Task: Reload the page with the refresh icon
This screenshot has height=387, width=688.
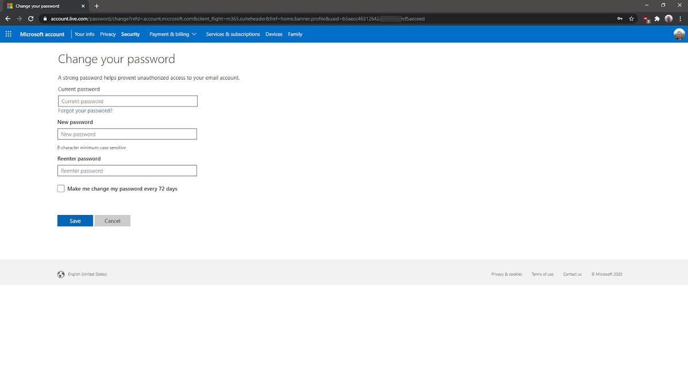Action: tap(30, 18)
